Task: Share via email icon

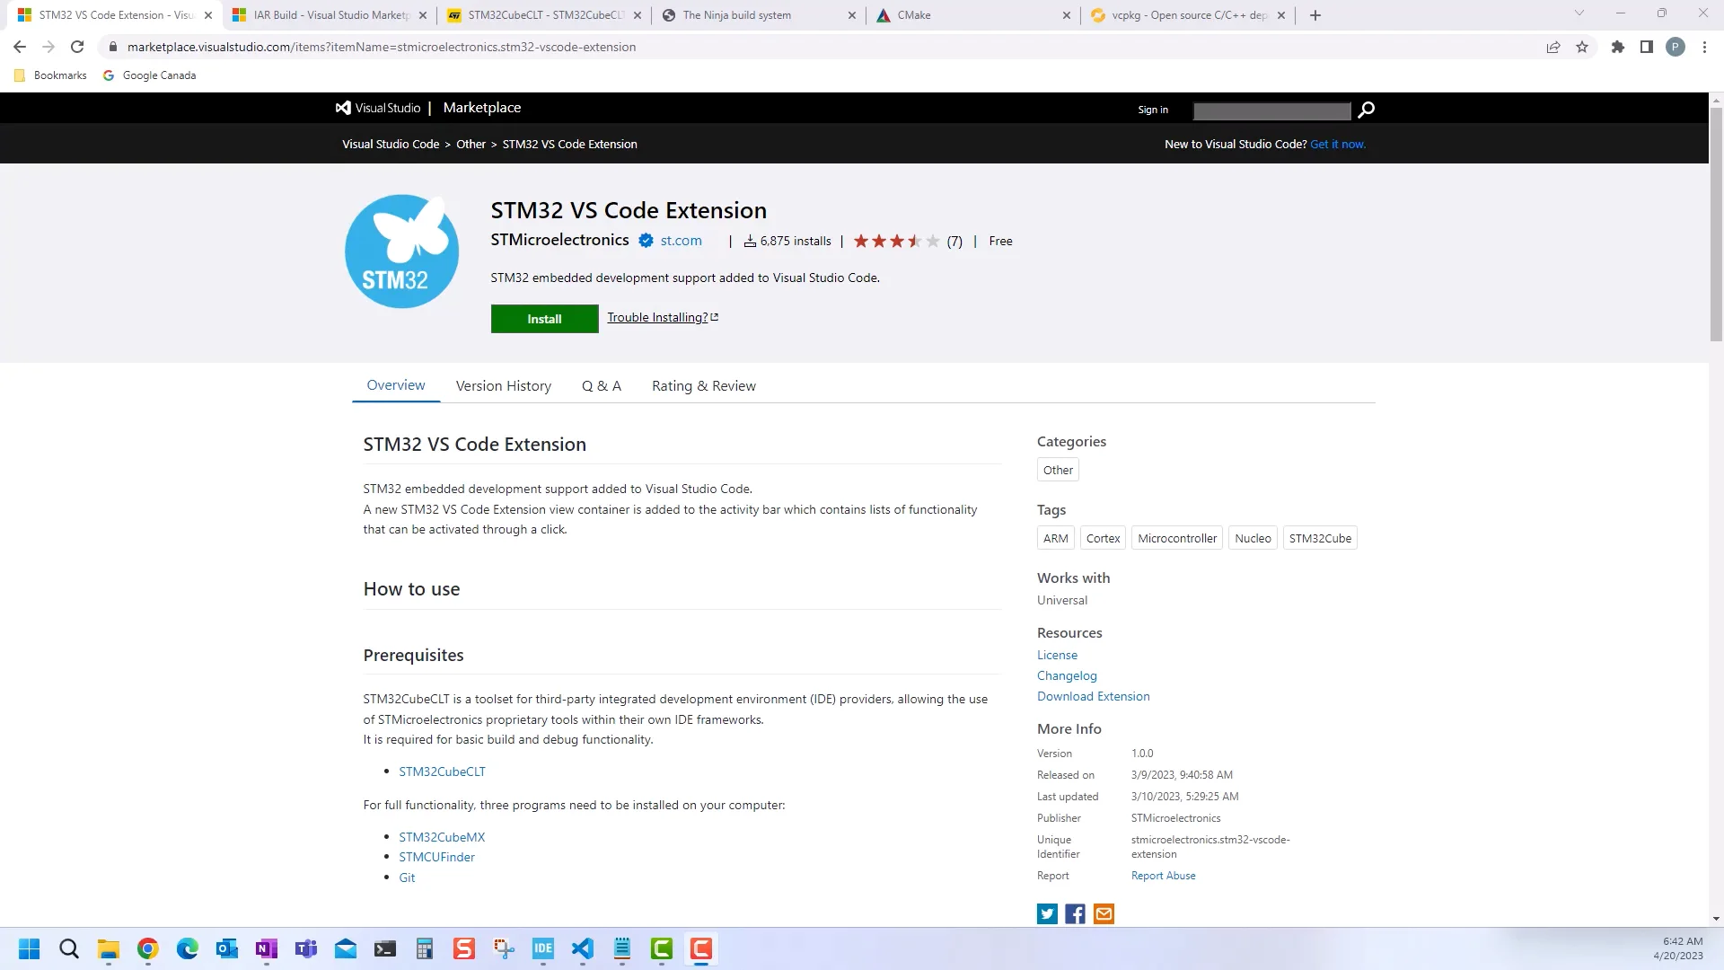Action: [1104, 914]
